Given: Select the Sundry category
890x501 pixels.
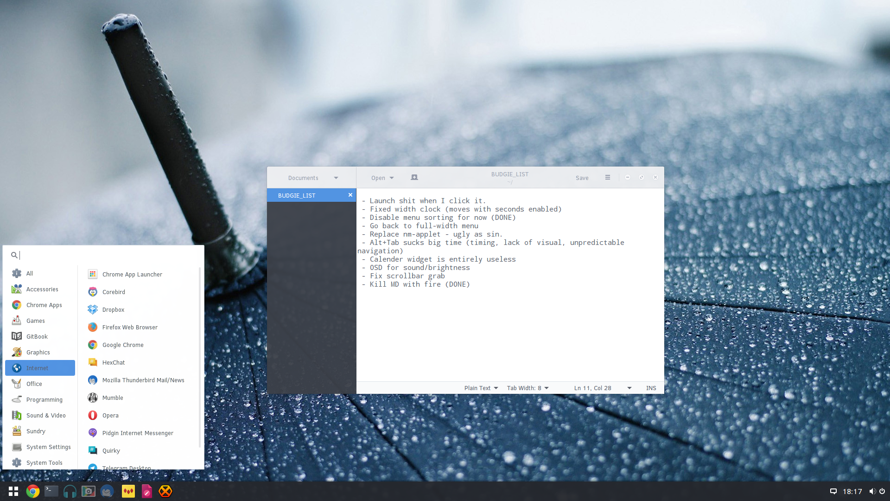Looking at the screenshot, I should [40, 431].
